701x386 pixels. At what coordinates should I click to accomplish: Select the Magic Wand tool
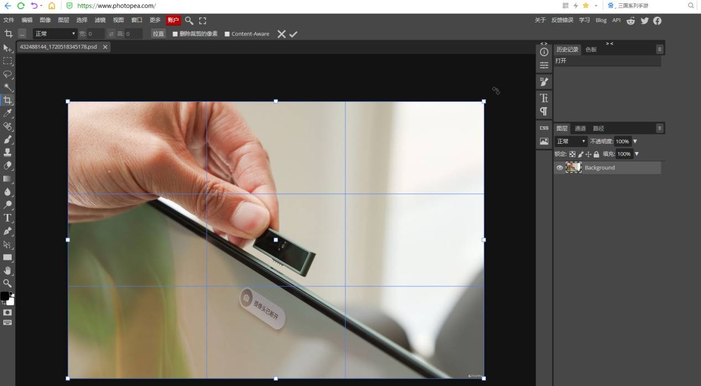(8, 87)
